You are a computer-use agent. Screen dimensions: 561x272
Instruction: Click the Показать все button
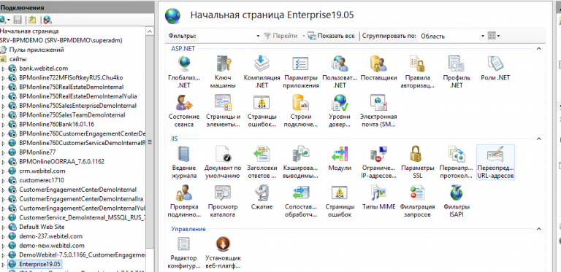pyautogui.click(x=332, y=36)
